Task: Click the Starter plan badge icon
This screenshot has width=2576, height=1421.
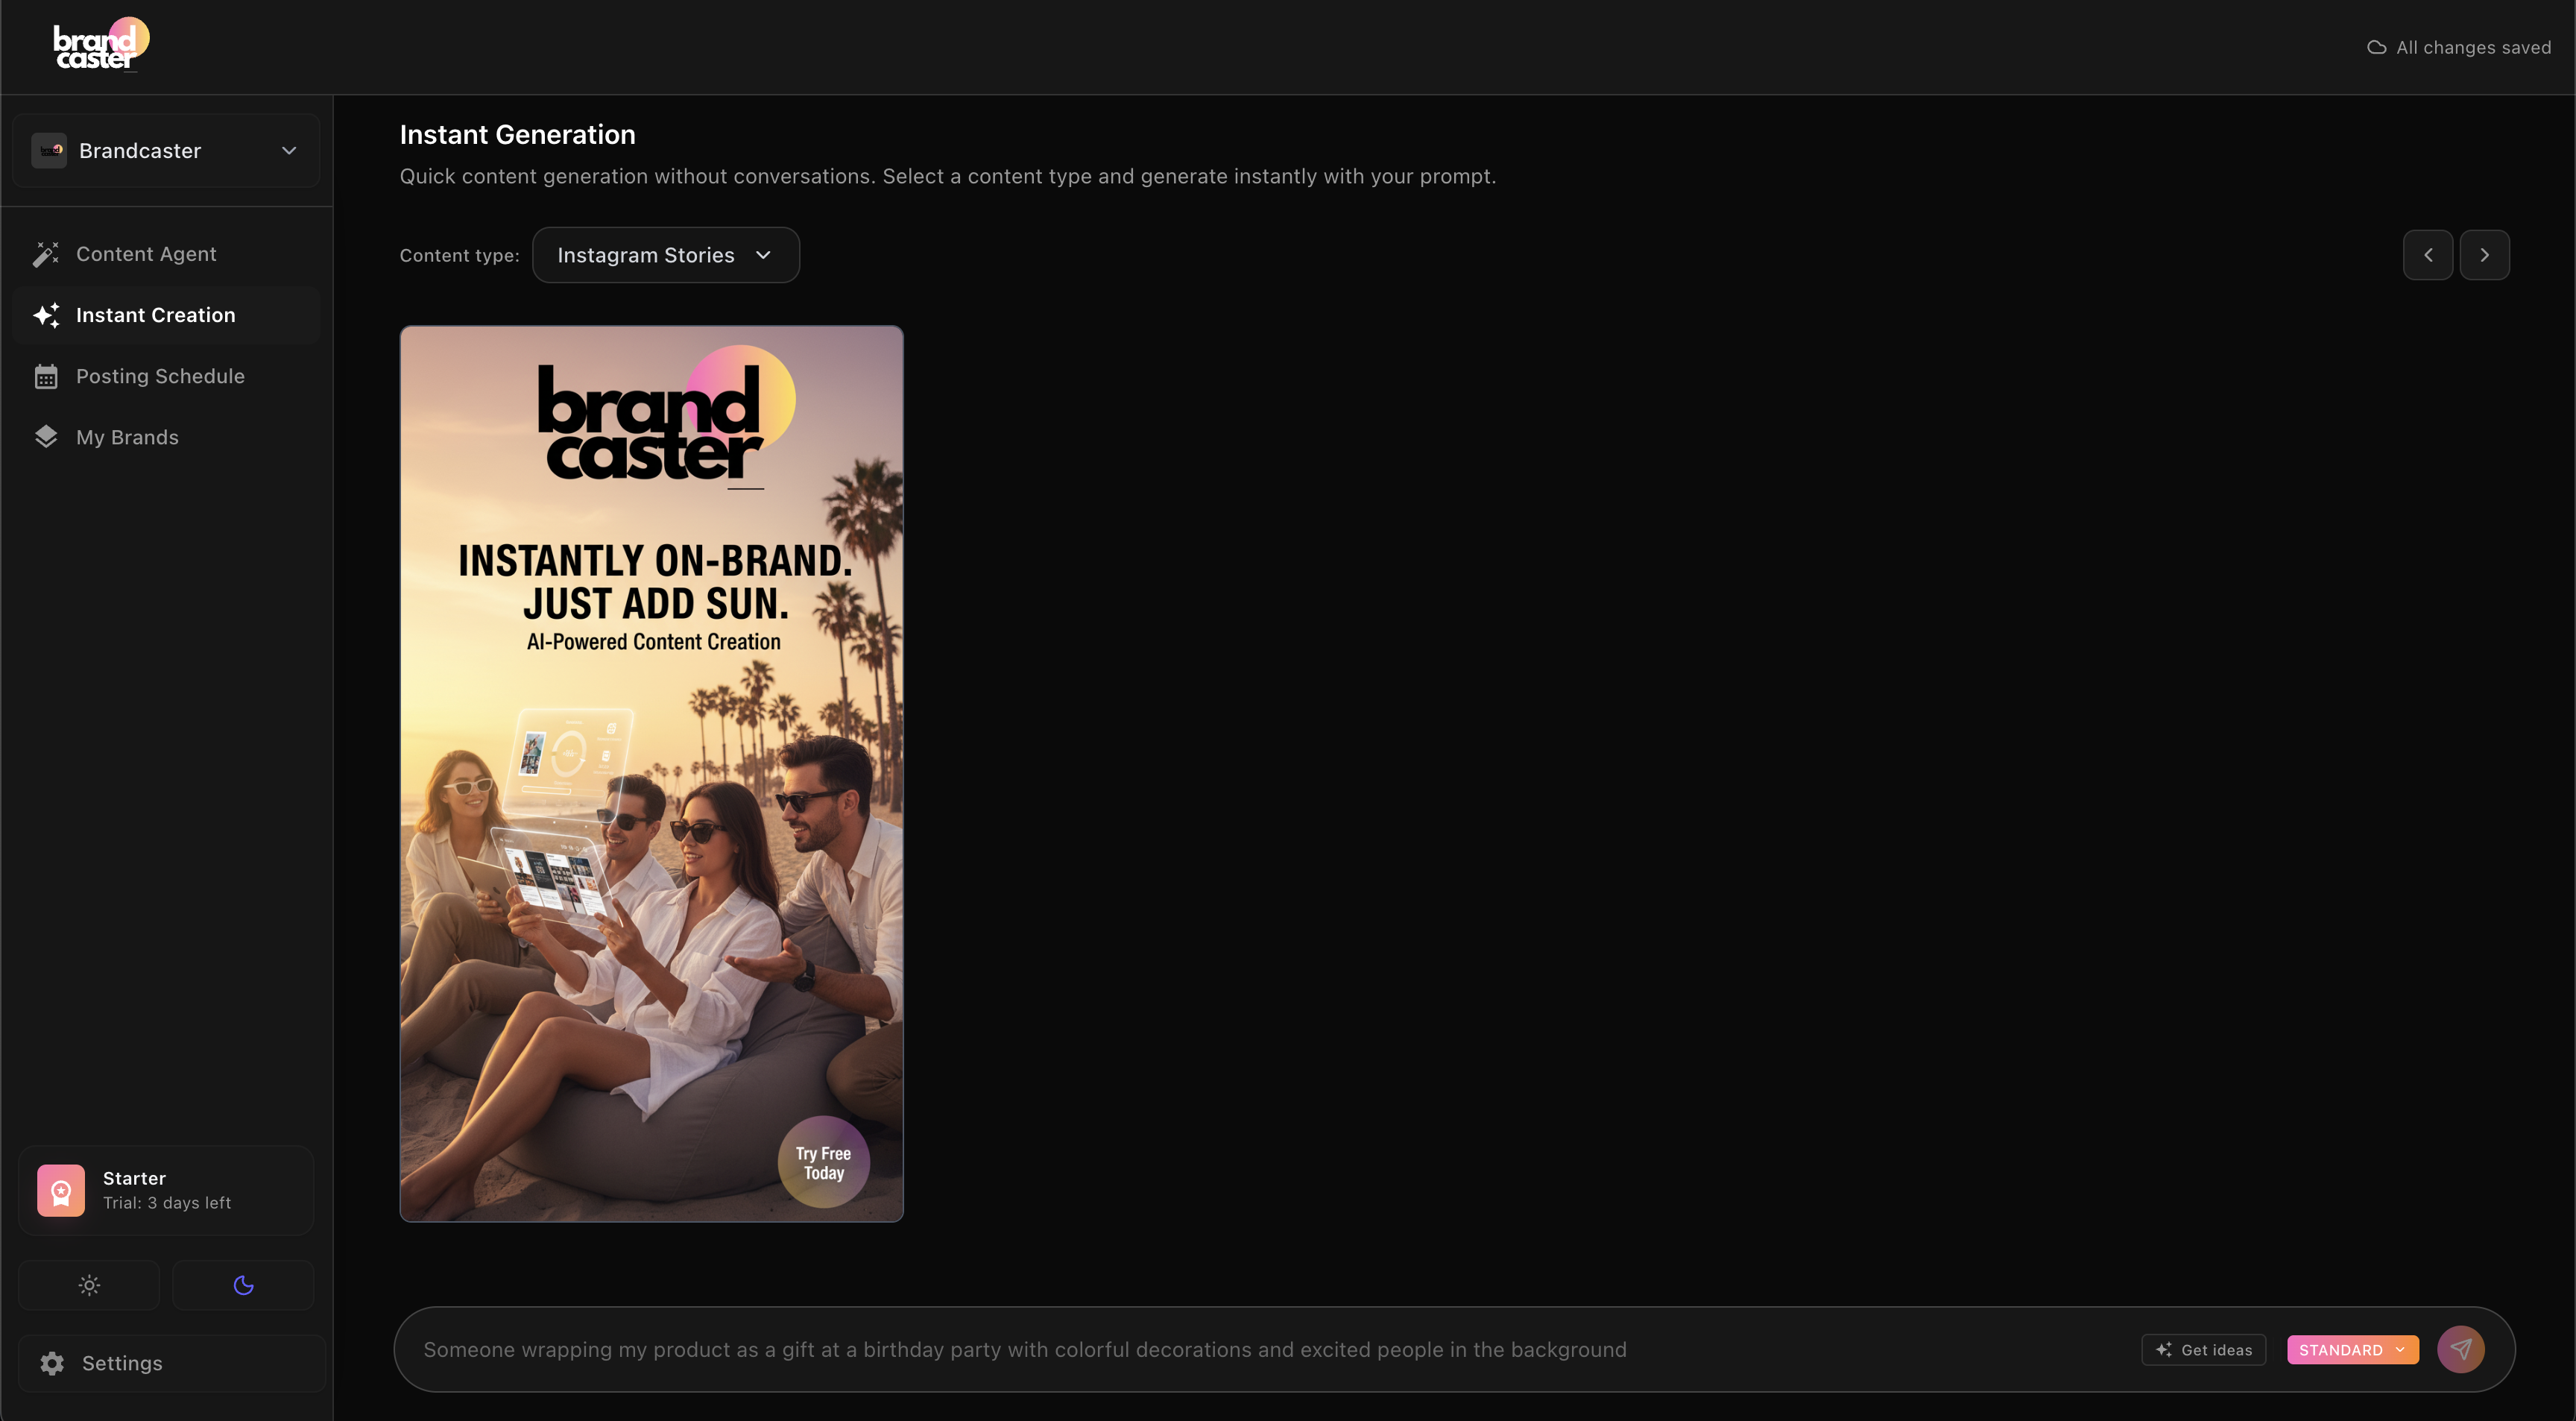Action: tap(61, 1190)
